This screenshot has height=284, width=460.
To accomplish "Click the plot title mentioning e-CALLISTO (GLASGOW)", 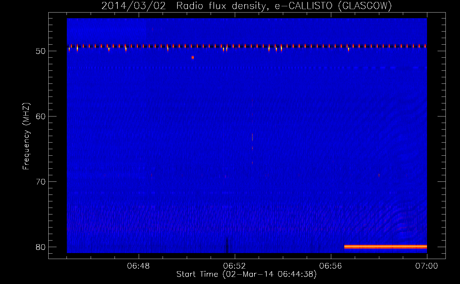I will pyautogui.click(x=246, y=6).
